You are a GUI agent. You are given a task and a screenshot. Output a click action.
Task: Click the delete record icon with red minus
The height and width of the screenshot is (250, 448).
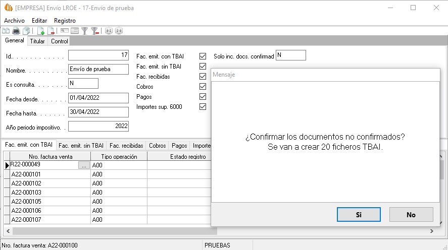pyautogui.click(x=51, y=31)
